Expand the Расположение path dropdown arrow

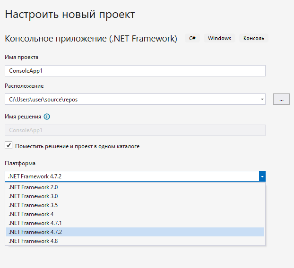pyautogui.click(x=262, y=99)
